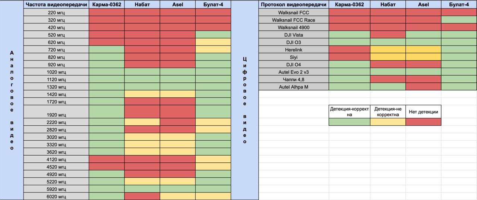The image size is (477, 200).
Task: Click the "Herelink" row label
Action: point(294,50)
